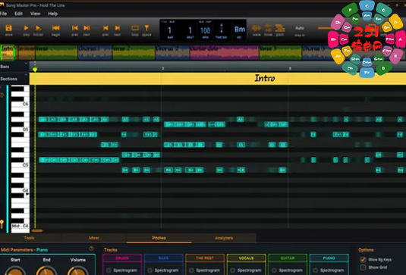Viewport: 406px width, 275px height.
Task: Click the help icon above the piano keys
Action: pos(2,95)
